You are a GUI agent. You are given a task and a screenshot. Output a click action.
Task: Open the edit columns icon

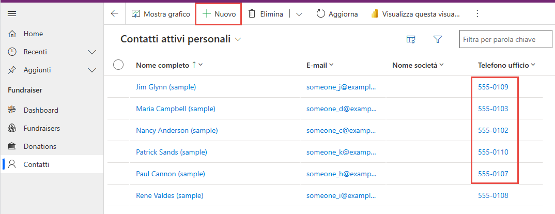[x=411, y=39]
